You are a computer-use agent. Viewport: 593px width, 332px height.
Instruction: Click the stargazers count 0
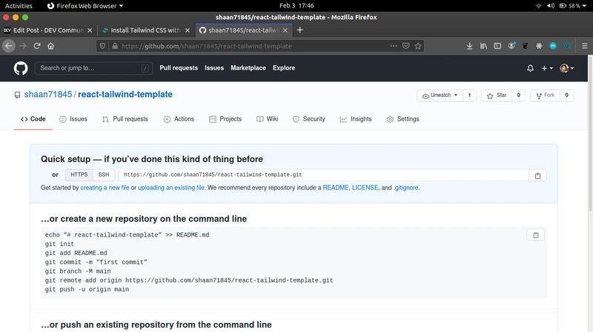click(x=518, y=95)
